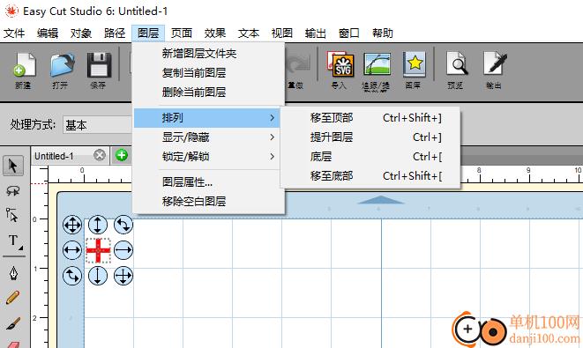Click the top-center vertical stretch handle
Image resolution: width=583 pixels, height=348 pixels.
(98, 225)
